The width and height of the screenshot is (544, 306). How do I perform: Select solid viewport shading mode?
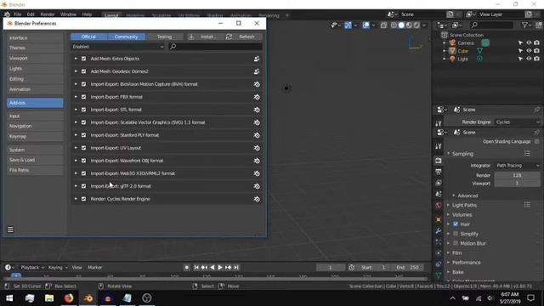point(401,25)
